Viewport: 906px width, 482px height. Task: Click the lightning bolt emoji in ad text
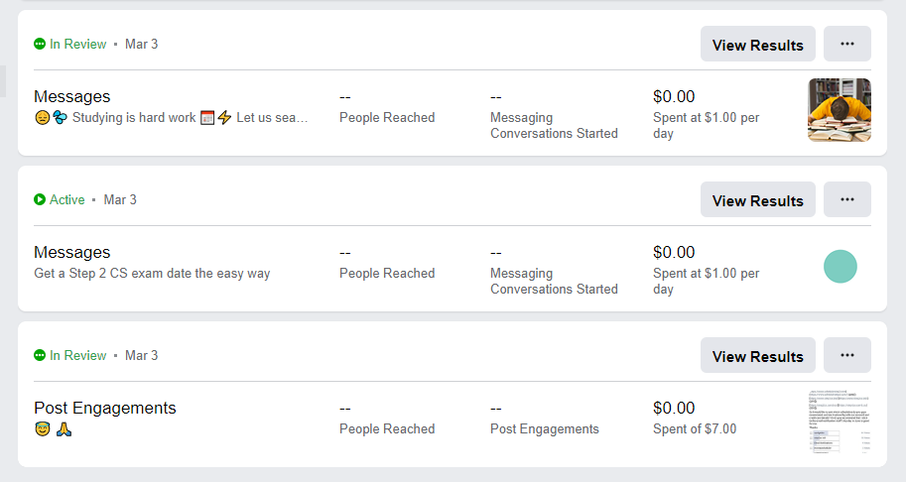(224, 118)
